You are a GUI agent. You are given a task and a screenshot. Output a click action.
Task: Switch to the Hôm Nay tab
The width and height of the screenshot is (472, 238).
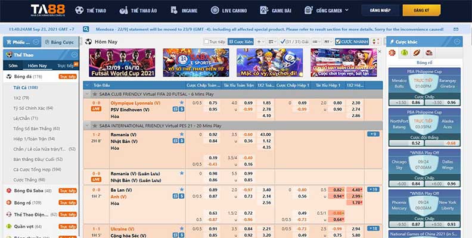[x=38, y=65]
